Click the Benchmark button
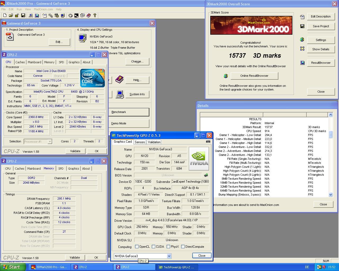339x271 pixels. (x=129, y=112)
